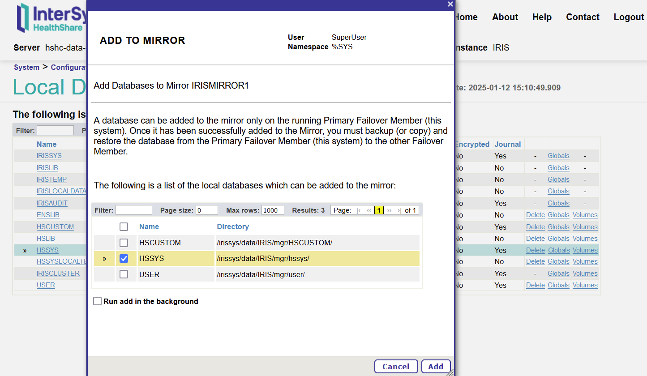Toggle the select-all header checkbox
Screen dimensions: 647x376
pyautogui.click(x=124, y=227)
